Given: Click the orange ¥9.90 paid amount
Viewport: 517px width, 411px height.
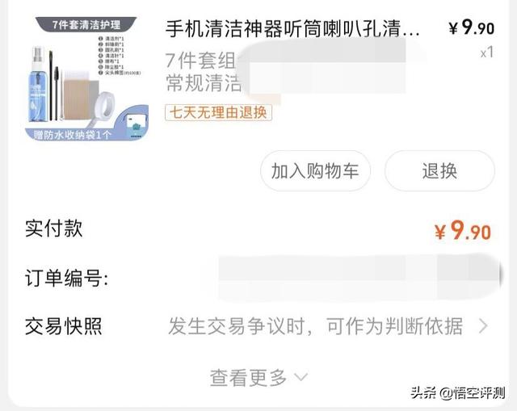Looking at the screenshot, I should click(463, 230).
